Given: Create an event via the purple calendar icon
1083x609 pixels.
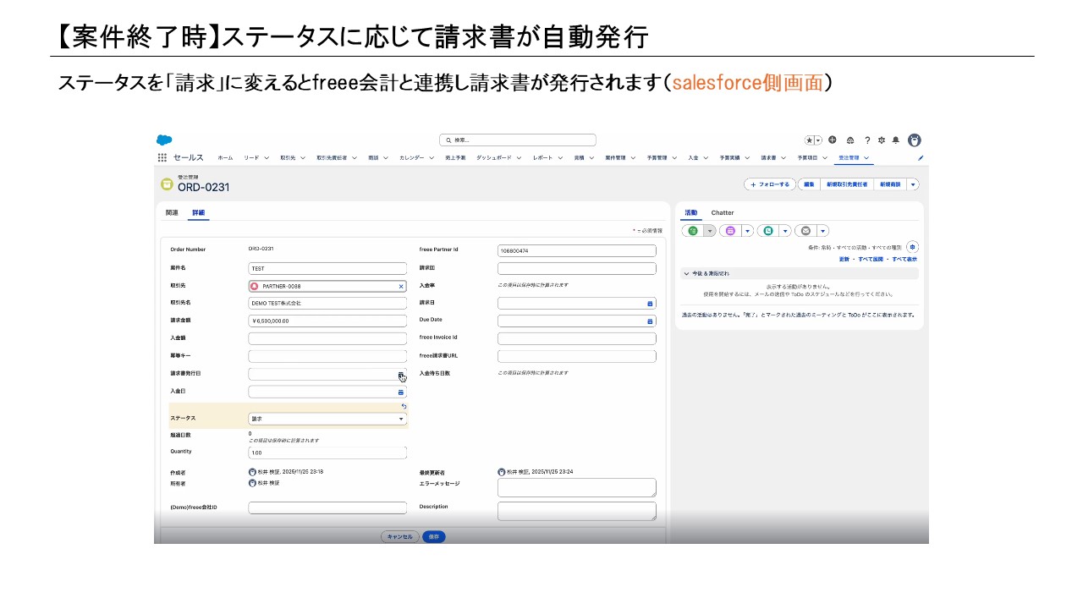Looking at the screenshot, I should 733,230.
